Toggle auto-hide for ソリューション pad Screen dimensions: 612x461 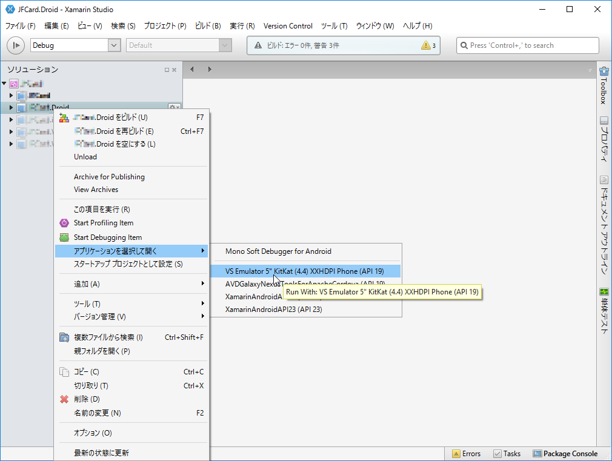(167, 70)
